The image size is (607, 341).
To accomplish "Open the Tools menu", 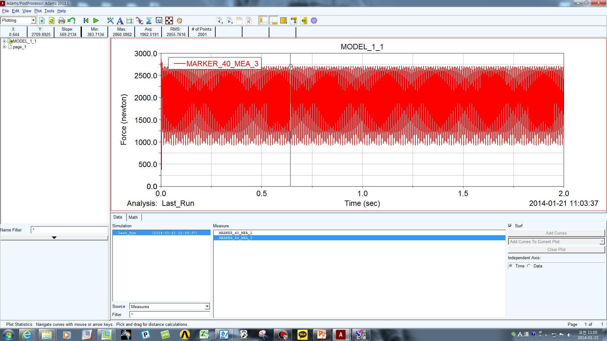I will [x=49, y=11].
